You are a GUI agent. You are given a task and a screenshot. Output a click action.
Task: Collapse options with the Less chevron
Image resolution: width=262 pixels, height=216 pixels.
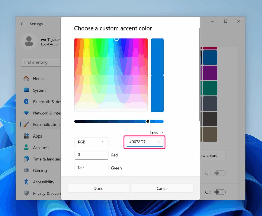(162, 132)
